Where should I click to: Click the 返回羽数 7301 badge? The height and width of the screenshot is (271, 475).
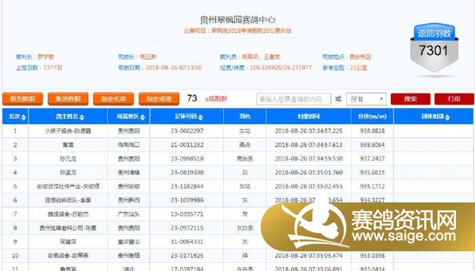(434, 48)
